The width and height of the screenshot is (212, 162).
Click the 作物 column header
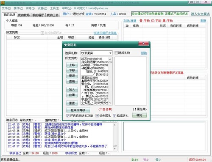pos(137,26)
